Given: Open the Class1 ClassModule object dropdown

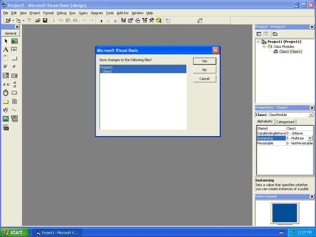Looking at the screenshot, I should click(311, 115).
